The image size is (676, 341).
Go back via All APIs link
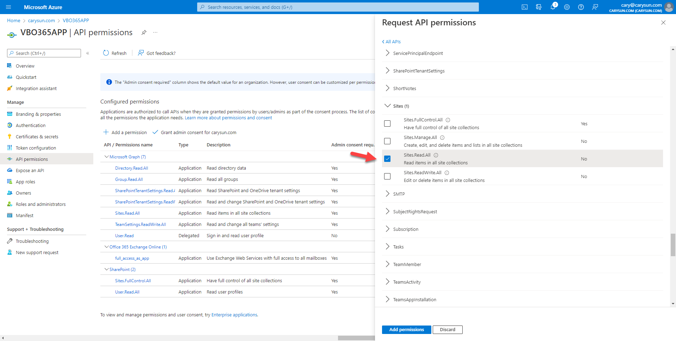coord(392,42)
